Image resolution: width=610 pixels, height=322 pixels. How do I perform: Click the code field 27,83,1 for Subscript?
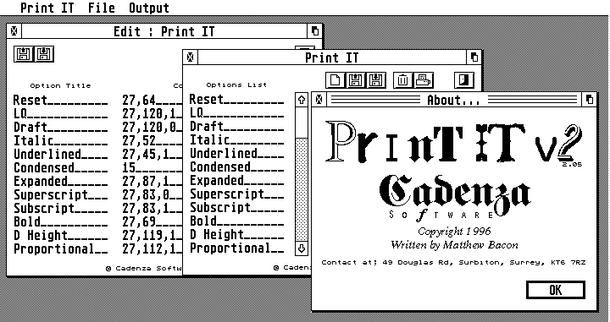coord(152,209)
